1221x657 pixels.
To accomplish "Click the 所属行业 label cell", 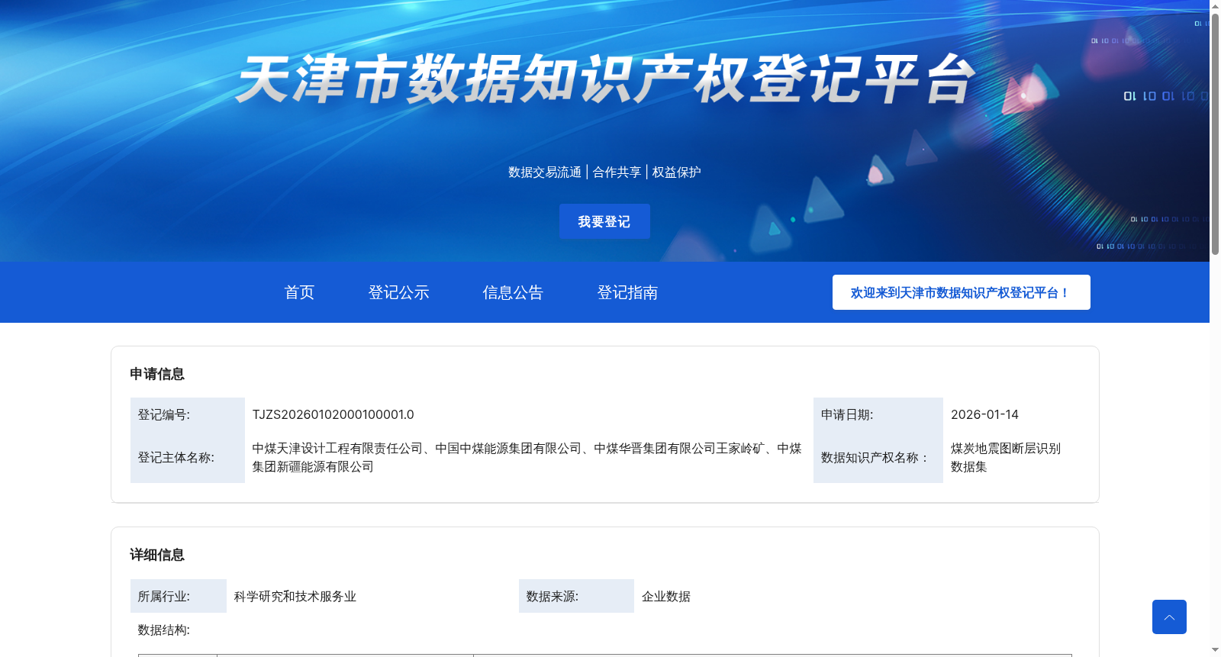I will (179, 596).
